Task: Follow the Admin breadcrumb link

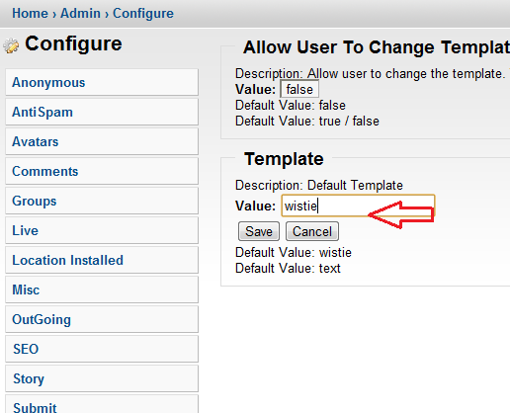Action: tap(80, 14)
